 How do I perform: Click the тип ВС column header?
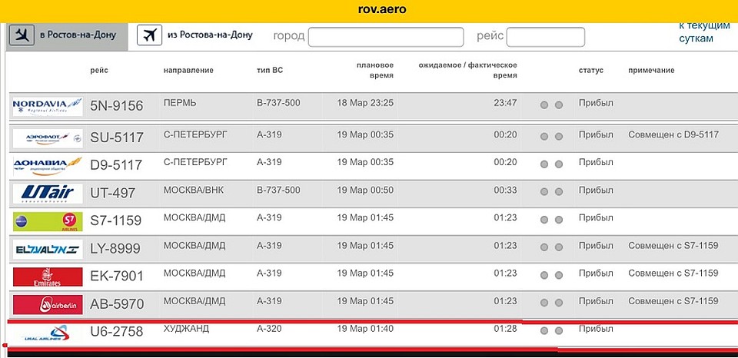click(x=270, y=71)
